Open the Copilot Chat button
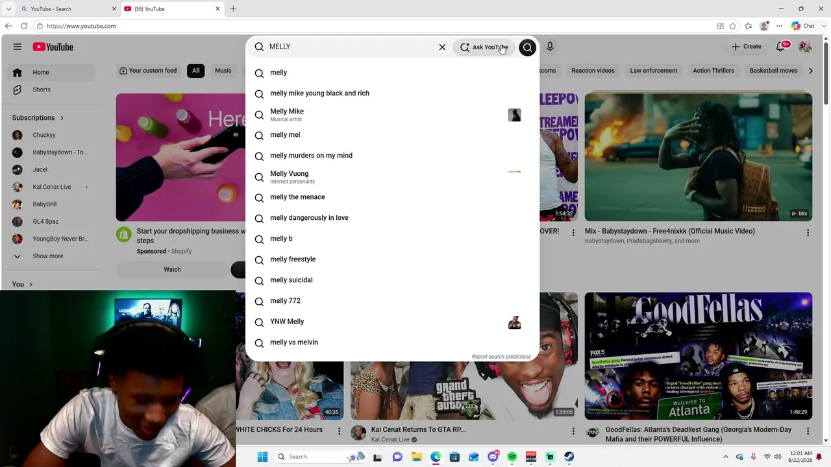The width and height of the screenshot is (831, 467). [x=803, y=26]
